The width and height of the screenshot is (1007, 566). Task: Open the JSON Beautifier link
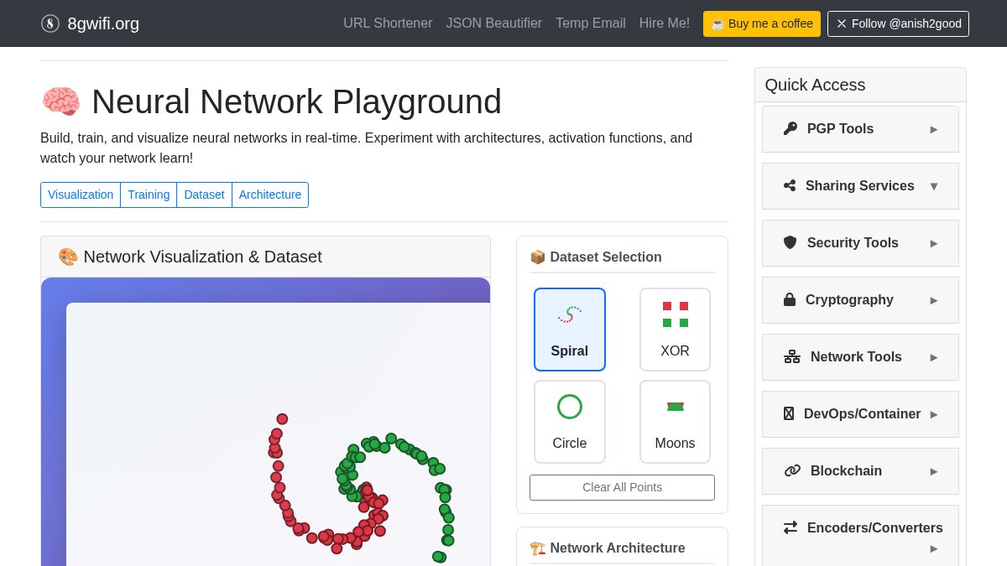(493, 23)
